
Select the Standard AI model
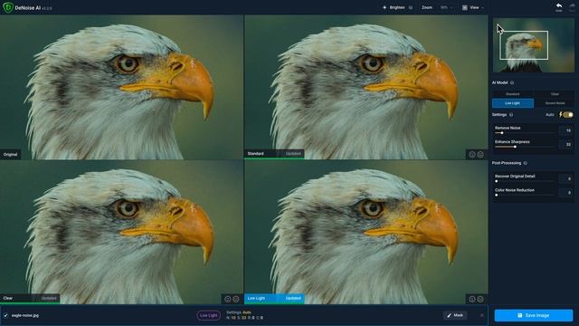click(513, 94)
